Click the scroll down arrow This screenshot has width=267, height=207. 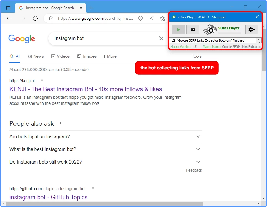264,198
